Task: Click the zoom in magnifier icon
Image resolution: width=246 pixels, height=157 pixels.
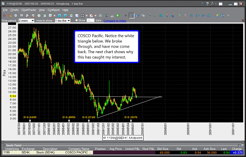Action: pyautogui.click(x=180, y=15)
